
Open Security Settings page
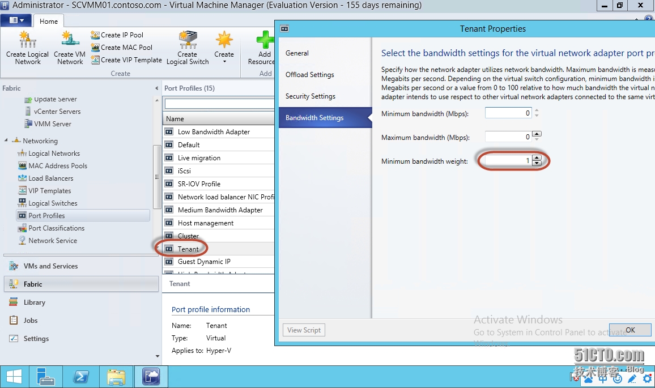(325, 96)
